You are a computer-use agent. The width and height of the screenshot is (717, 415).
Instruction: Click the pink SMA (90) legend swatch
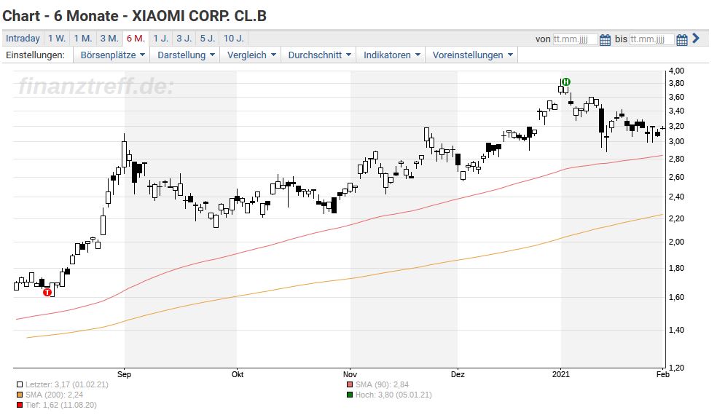[350, 385]
